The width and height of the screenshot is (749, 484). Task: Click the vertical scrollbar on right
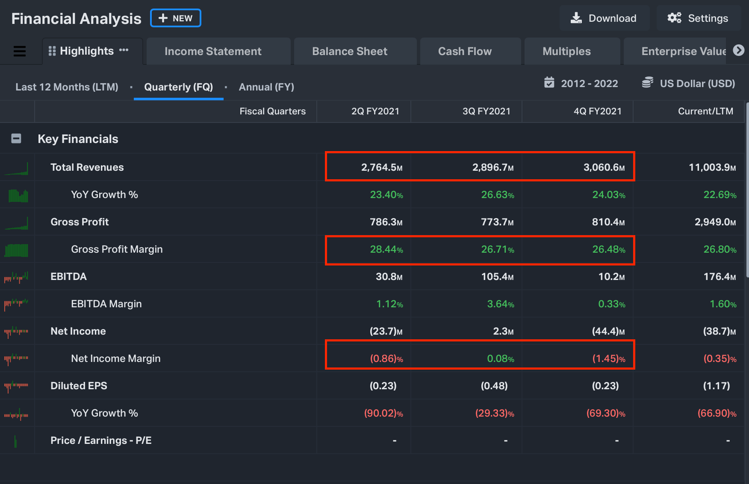click(747, 190)
